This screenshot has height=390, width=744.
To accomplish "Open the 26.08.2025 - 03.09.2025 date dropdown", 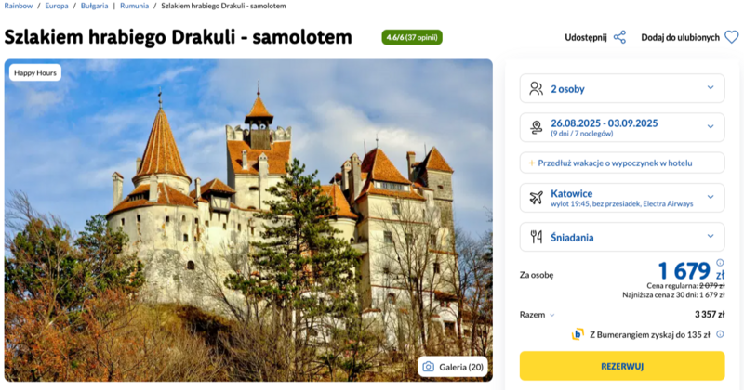I will click(622, 127).
